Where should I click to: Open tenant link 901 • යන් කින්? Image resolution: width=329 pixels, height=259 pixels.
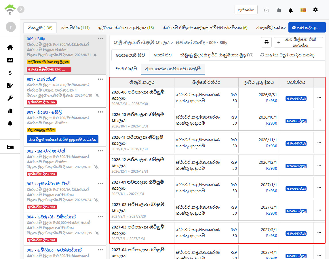coord(41,79)
